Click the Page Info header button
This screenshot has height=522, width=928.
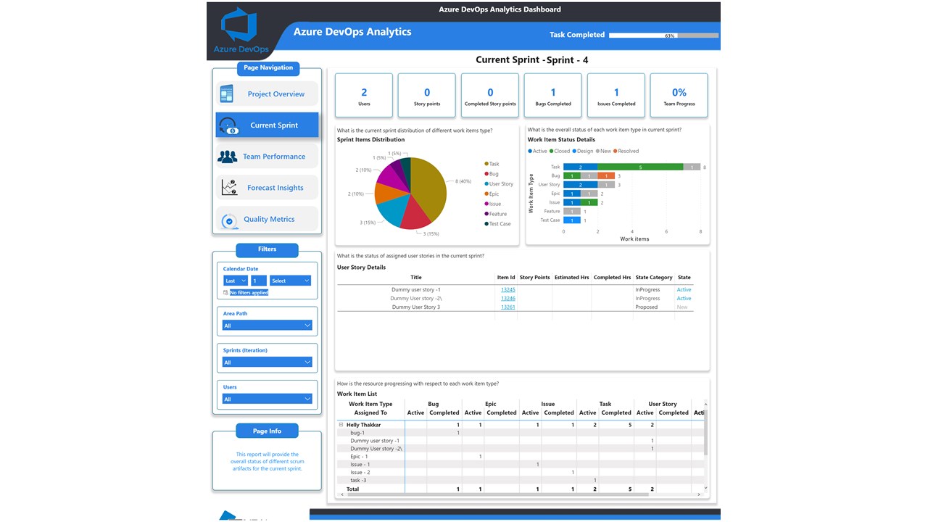click(x=267, y=431)
